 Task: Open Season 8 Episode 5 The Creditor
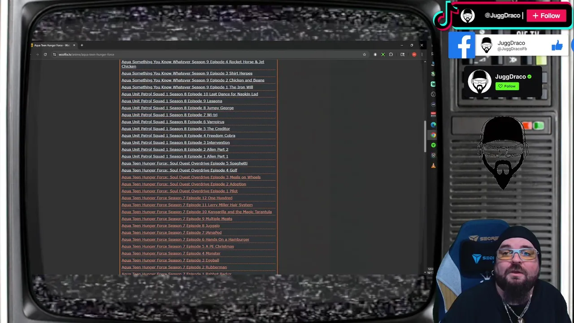pos(176,129)
